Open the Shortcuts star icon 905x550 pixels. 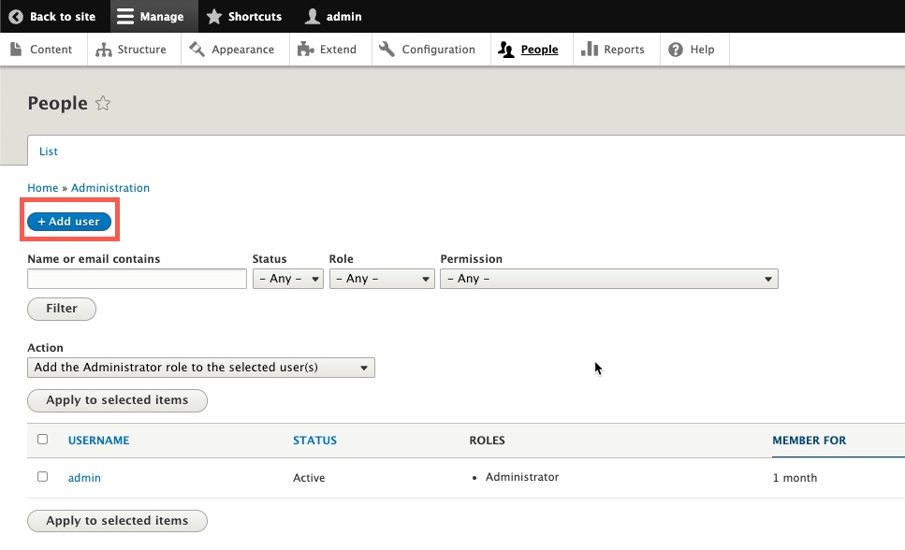[x=214, y=16]
